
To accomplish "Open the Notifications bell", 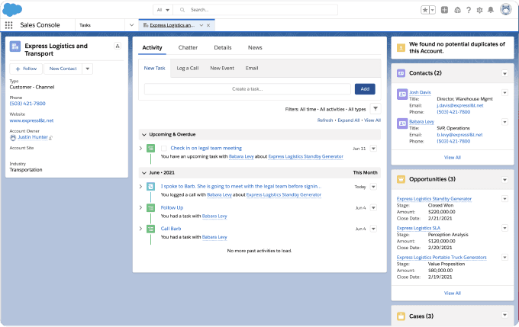I will tap(491, 10).
